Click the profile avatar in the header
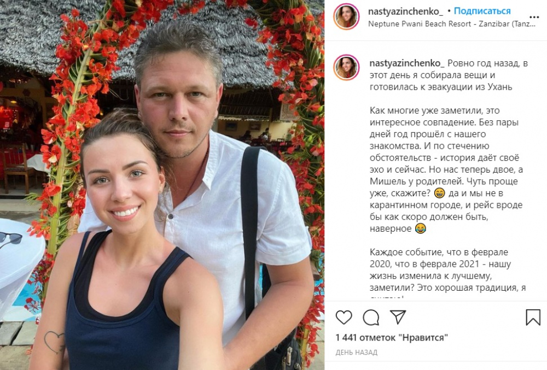 [346, 17]
